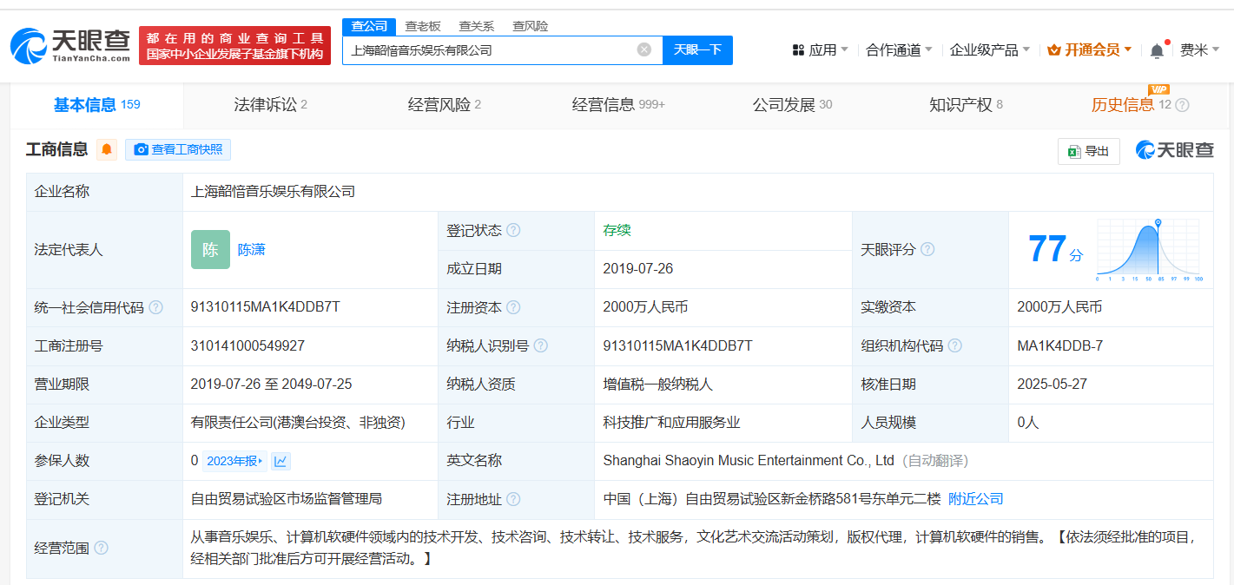Screen dimensions: 1234x585
Task: Click the 附近公司 link
Action: click(976, 499)
